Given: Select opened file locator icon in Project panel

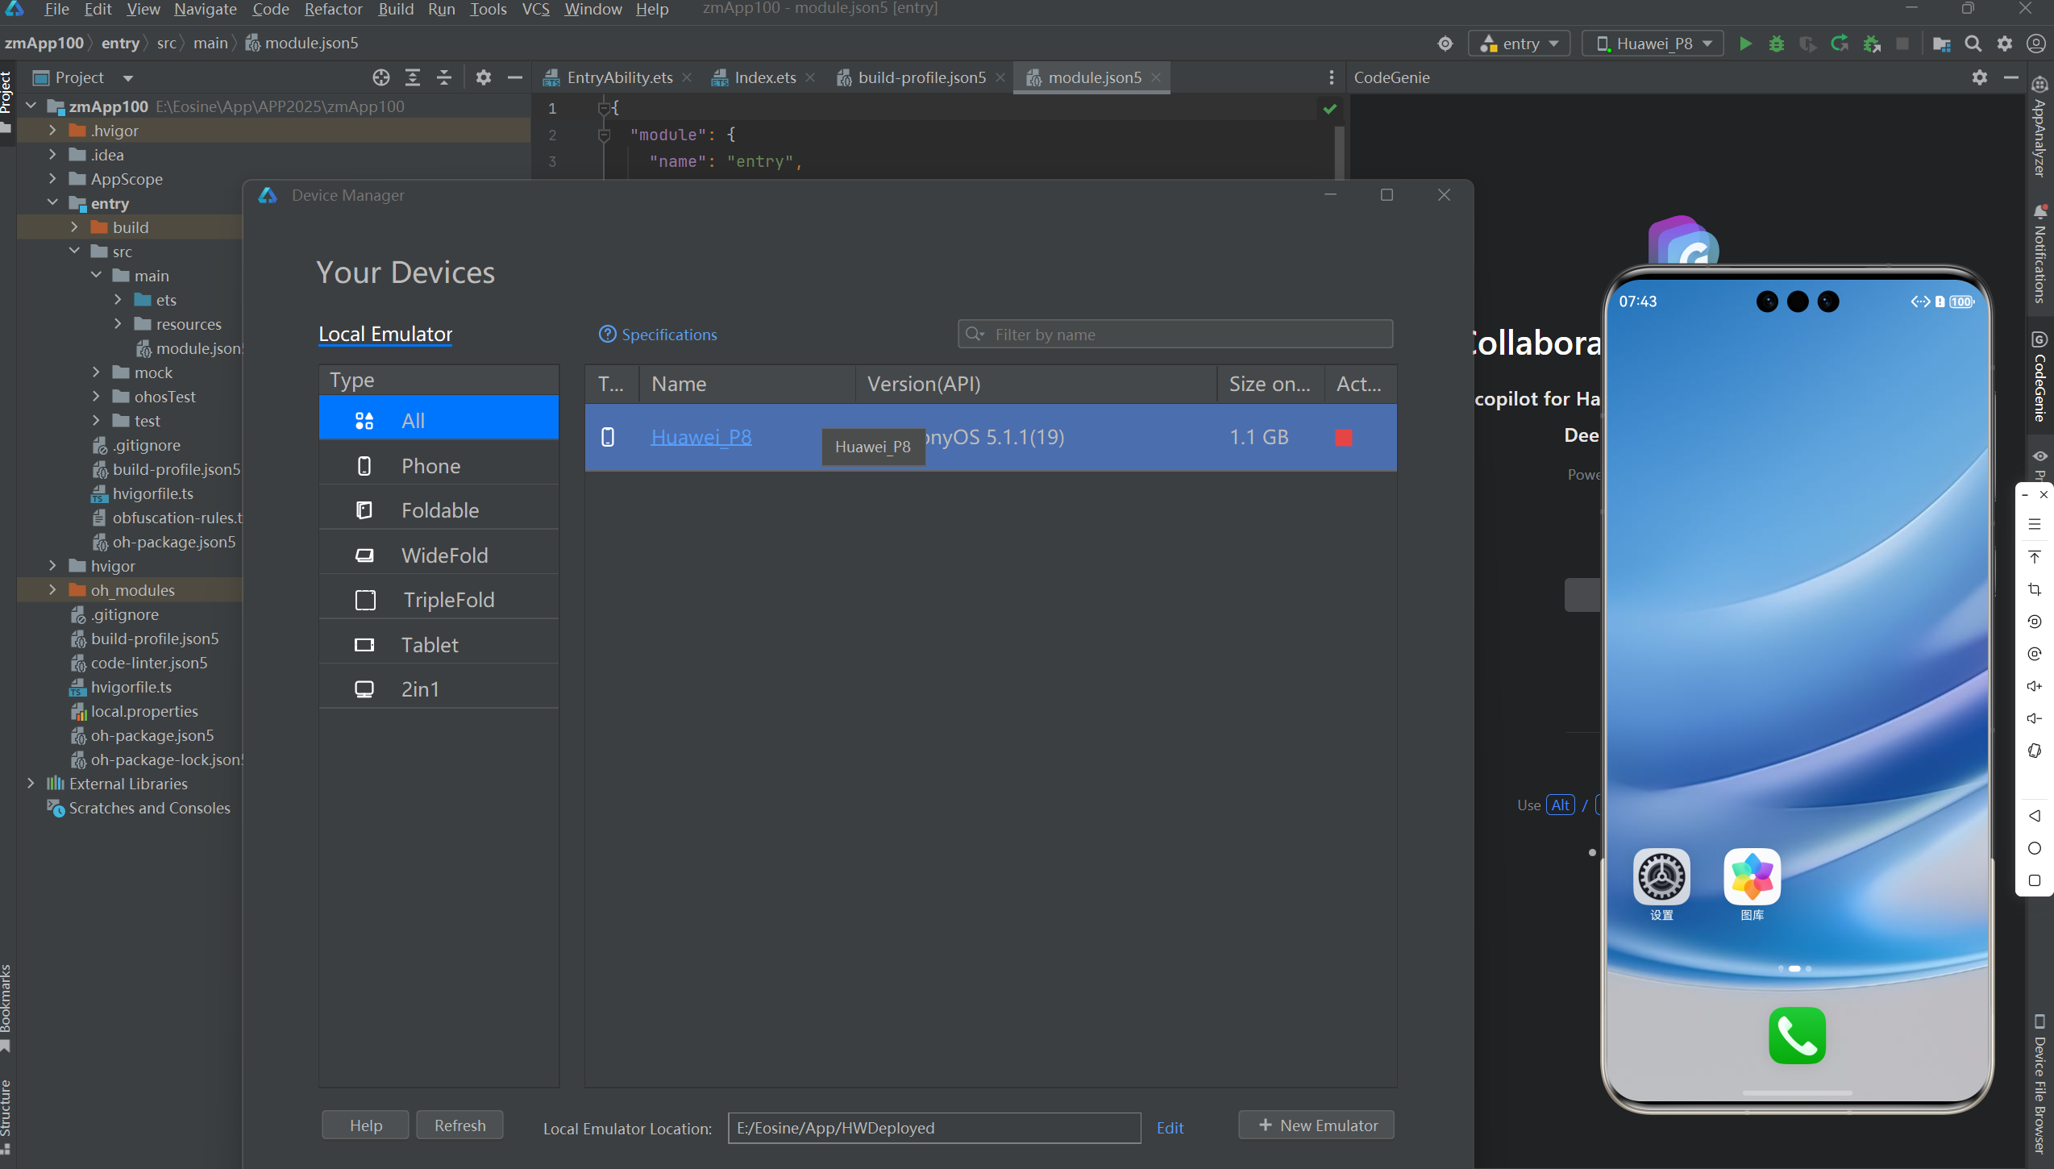Looking at the screenshot, I should [381, 77].
